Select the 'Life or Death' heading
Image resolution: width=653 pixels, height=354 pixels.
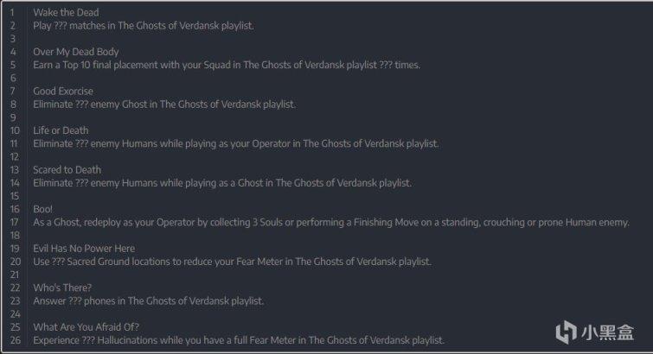pos(61,130)
